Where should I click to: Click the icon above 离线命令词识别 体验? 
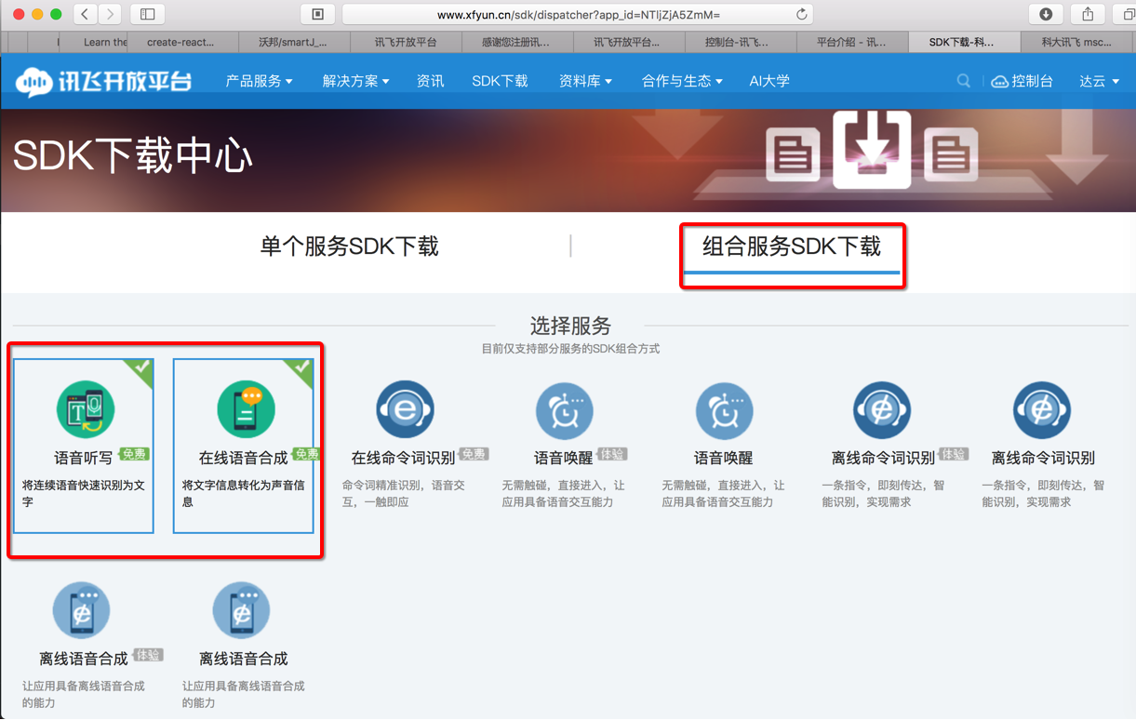click(x=882, y=409)
